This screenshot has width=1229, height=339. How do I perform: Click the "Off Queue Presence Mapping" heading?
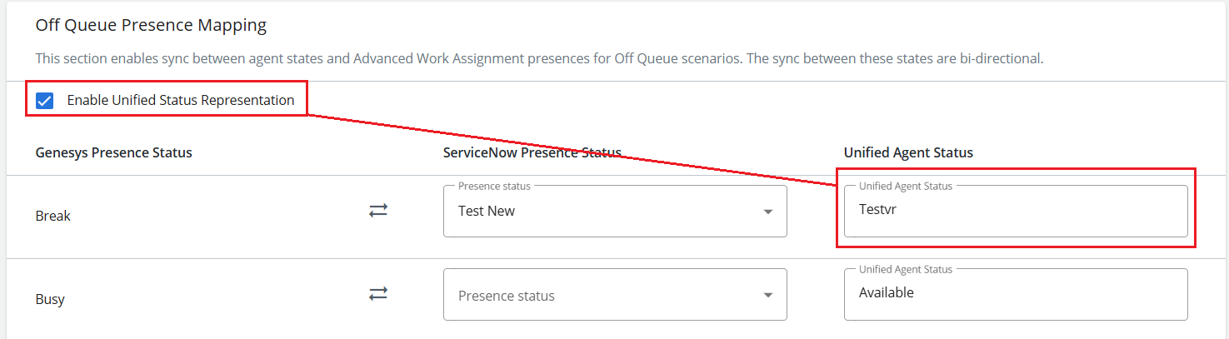pyautogui.click(x=151, y=26)
